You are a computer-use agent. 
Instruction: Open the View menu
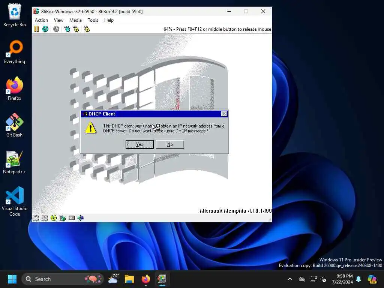pos(58,20)
